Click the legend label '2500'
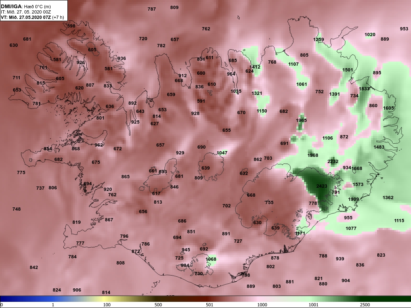The image size is (411, 308). pos(365,305)
